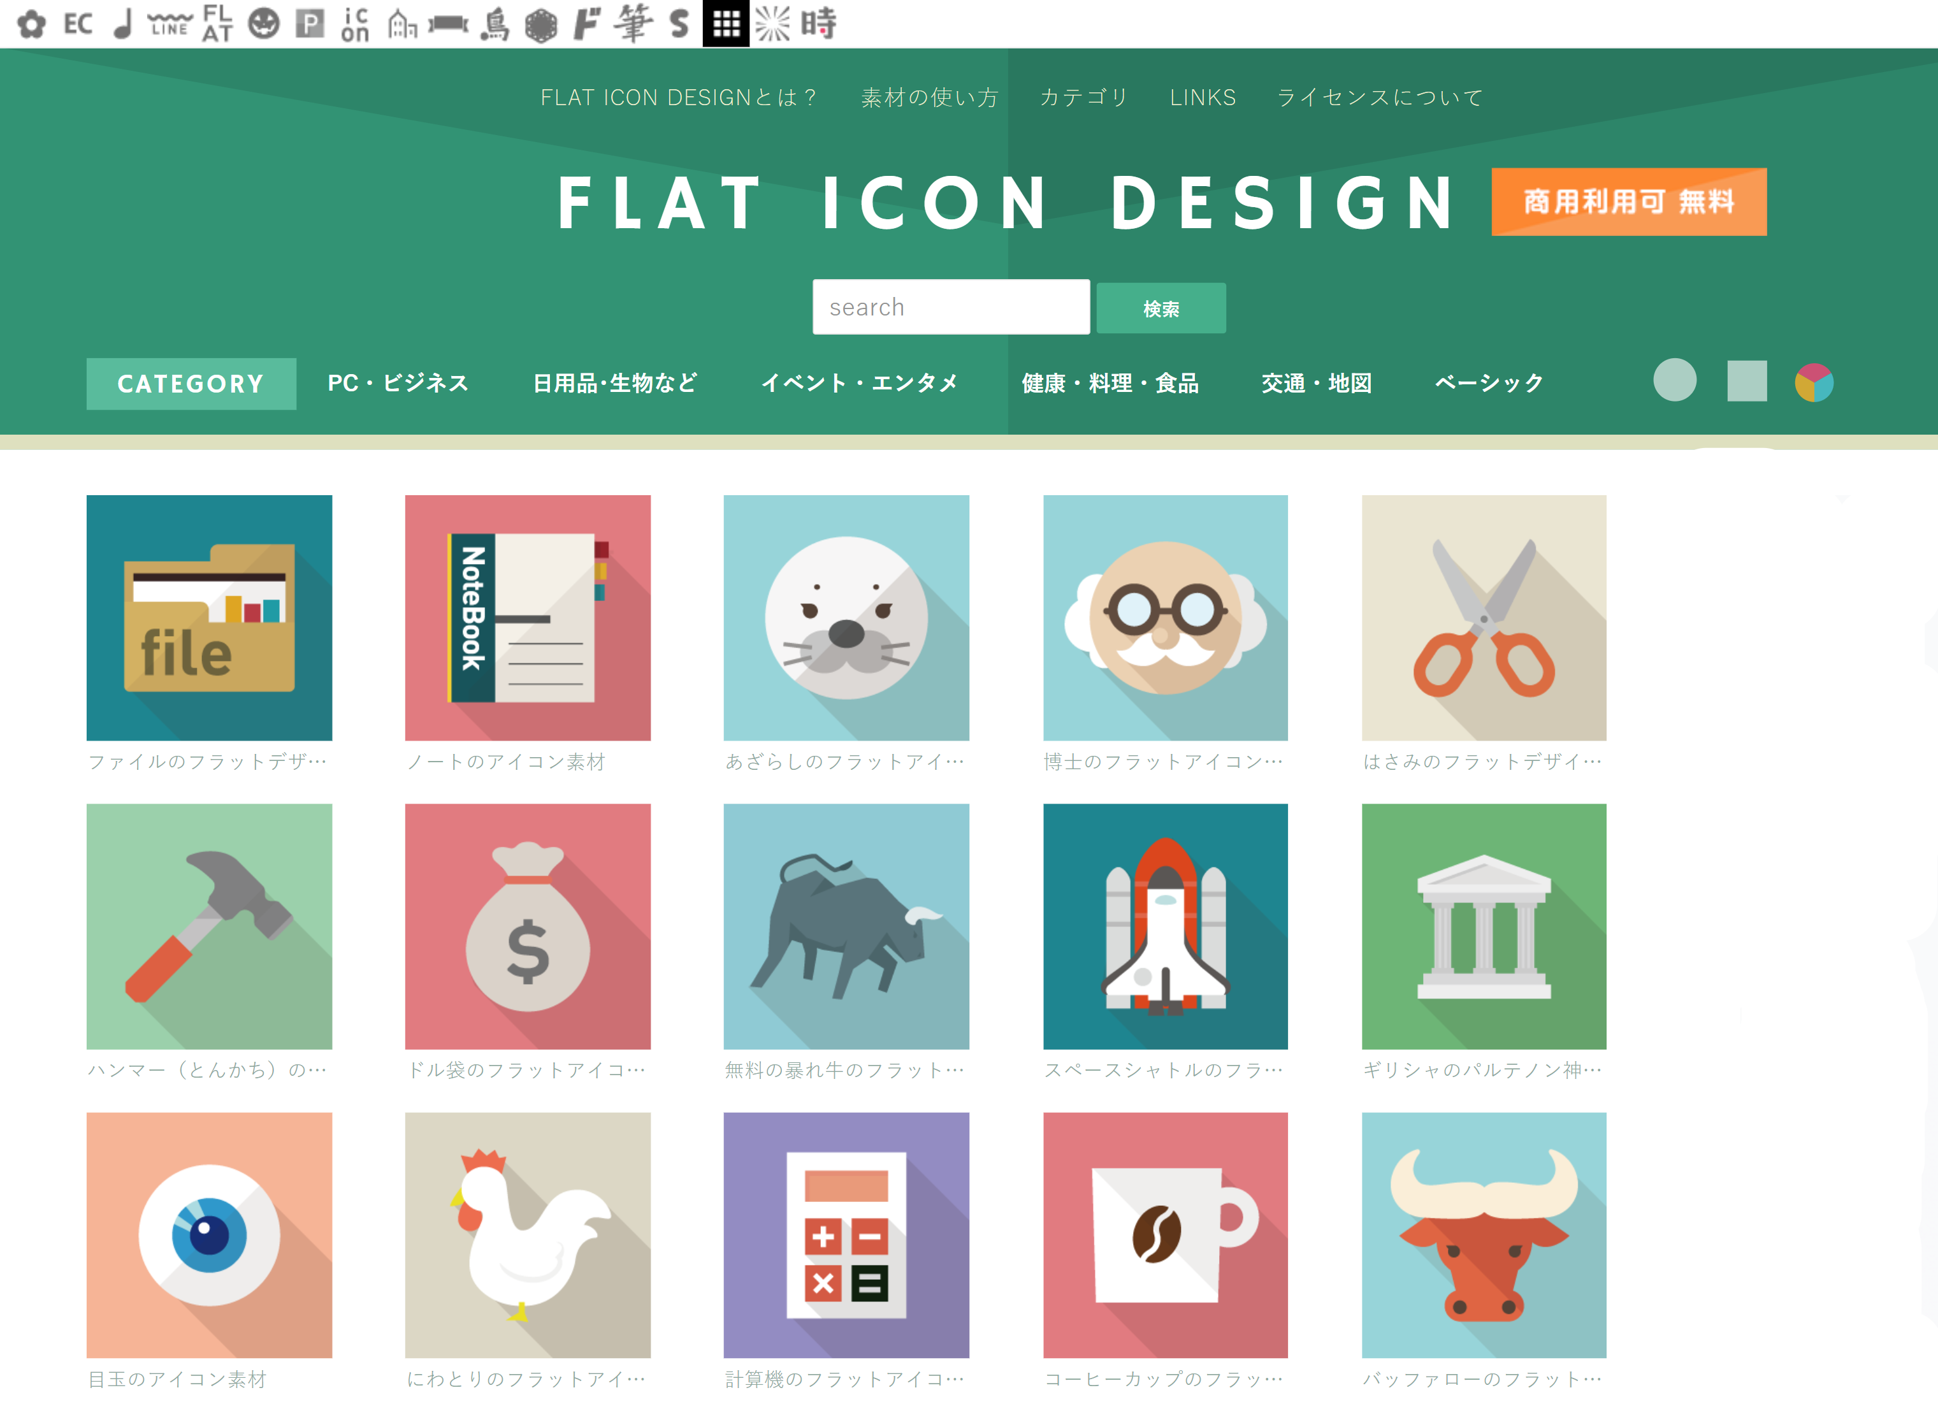
Task: Open the scissors flat icon thumbnail
Action: click(1484, 617)
